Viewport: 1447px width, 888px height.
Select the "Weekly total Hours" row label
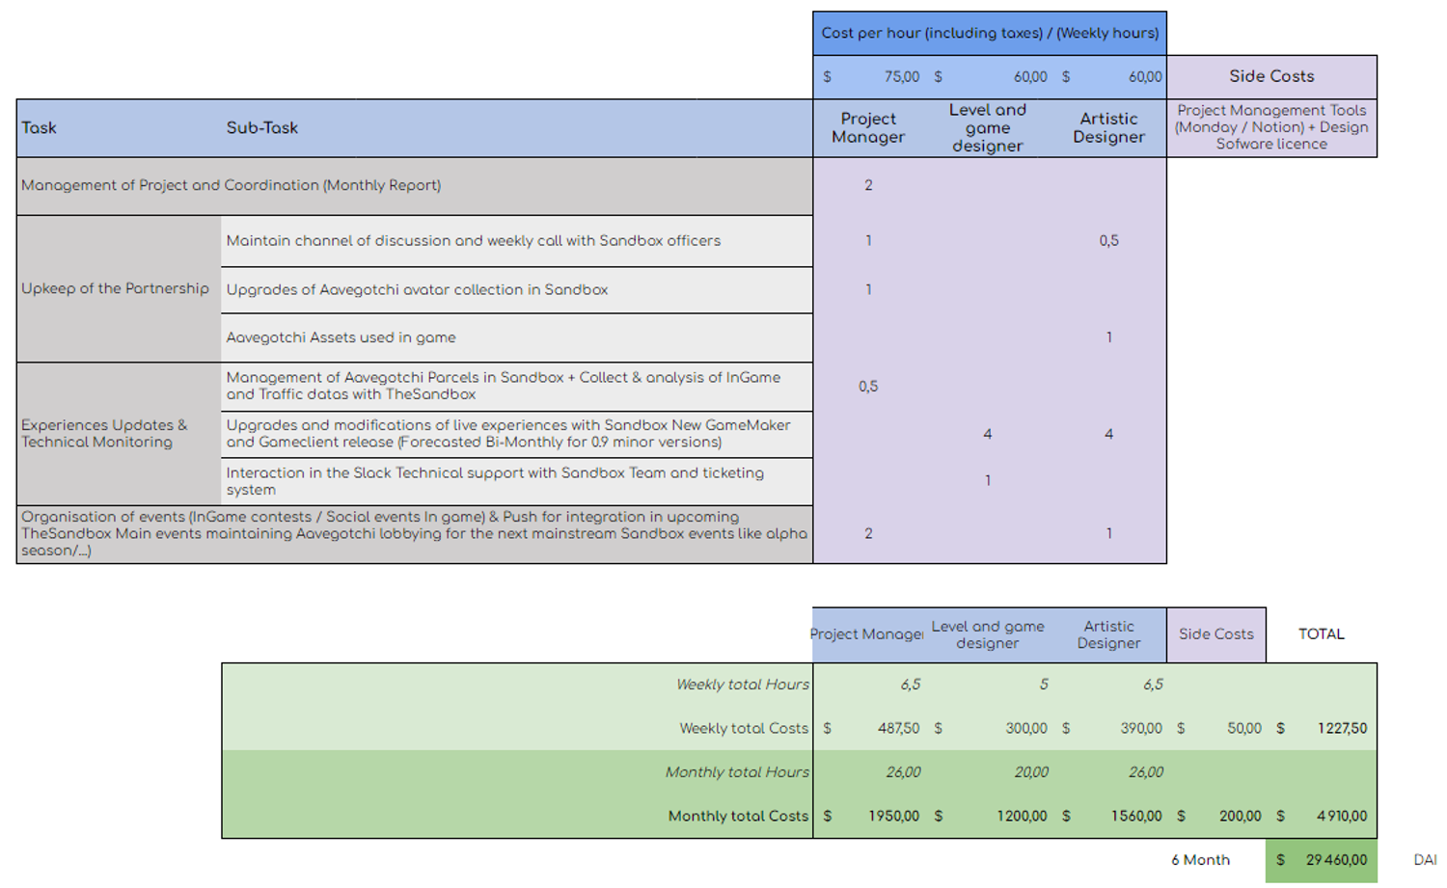click(742, 685)
